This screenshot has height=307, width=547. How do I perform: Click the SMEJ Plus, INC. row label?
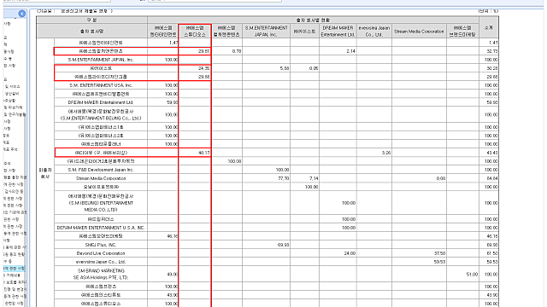101,245
